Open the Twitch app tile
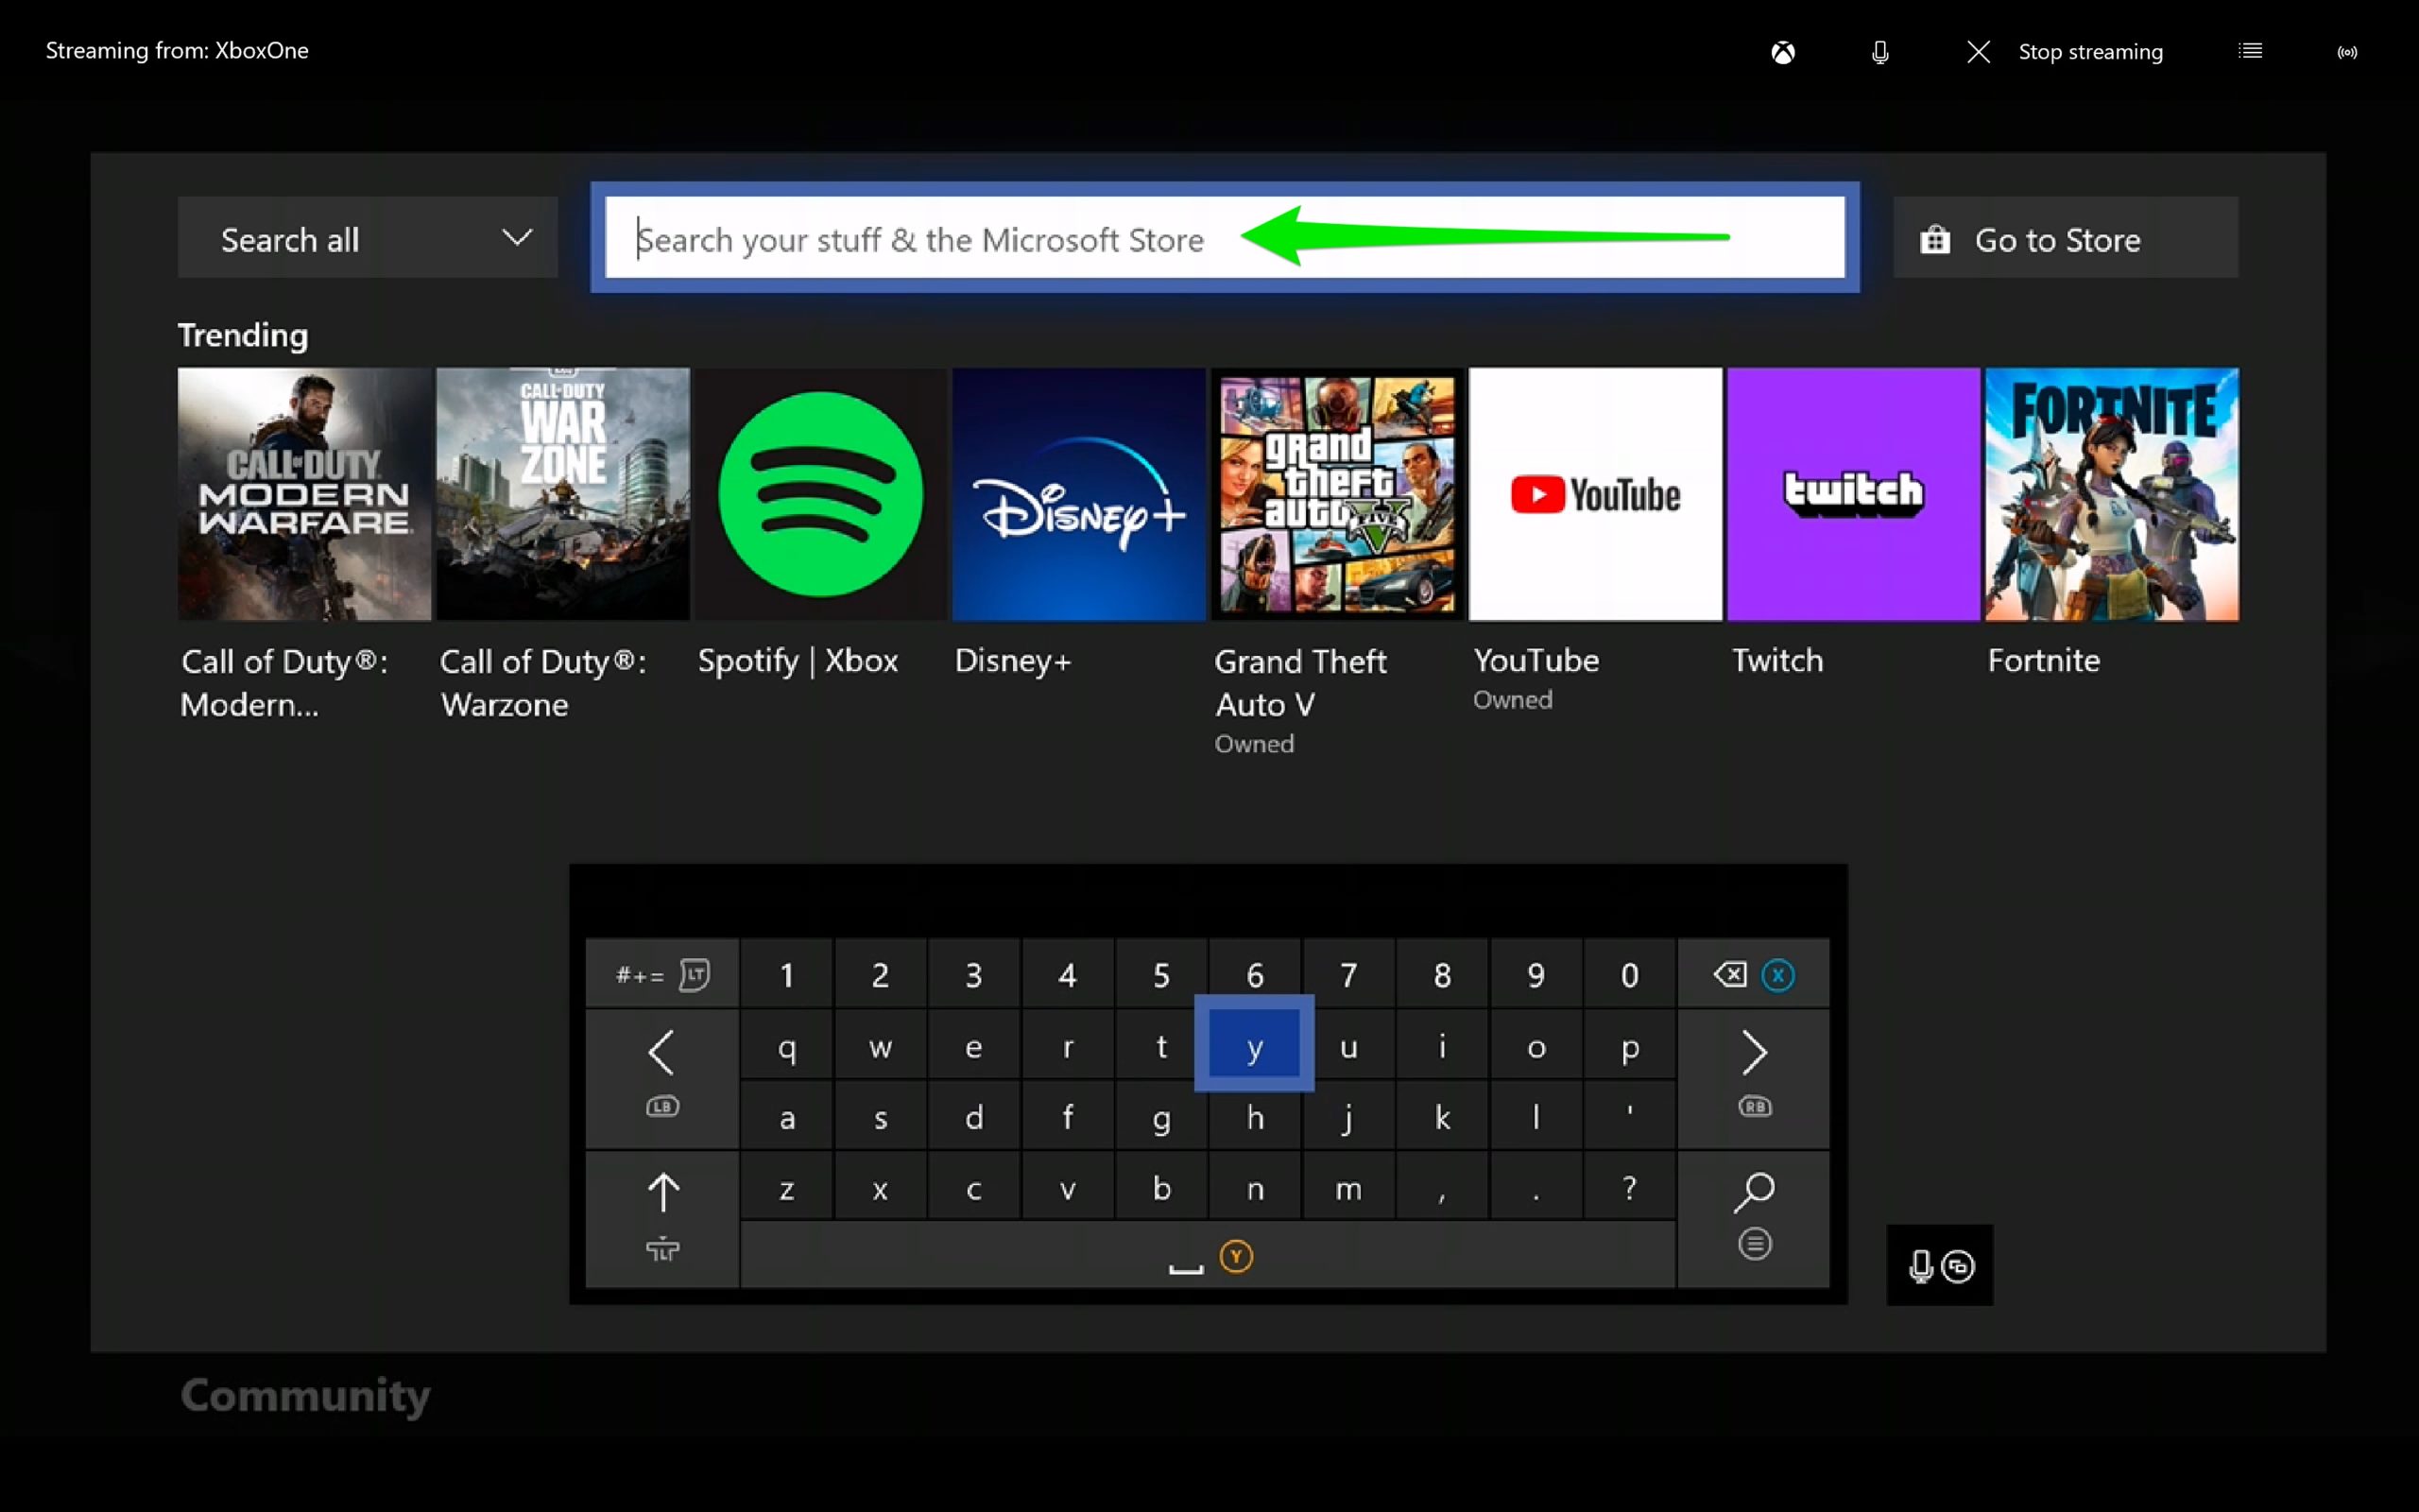 pyautogui.click(x=1853, y=494)
